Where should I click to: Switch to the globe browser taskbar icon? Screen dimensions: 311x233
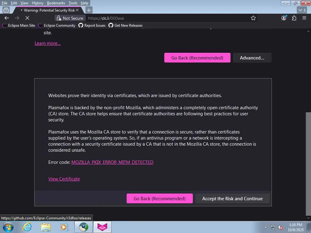(84, 227)
